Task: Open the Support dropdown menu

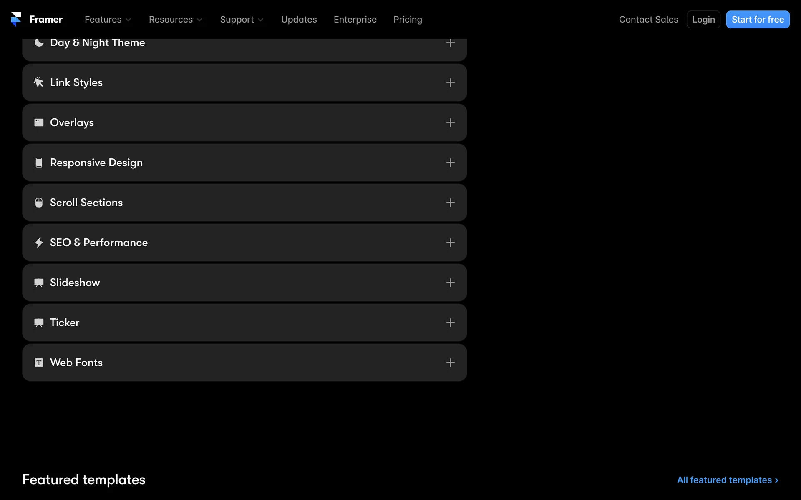Action: click(242, 20)
